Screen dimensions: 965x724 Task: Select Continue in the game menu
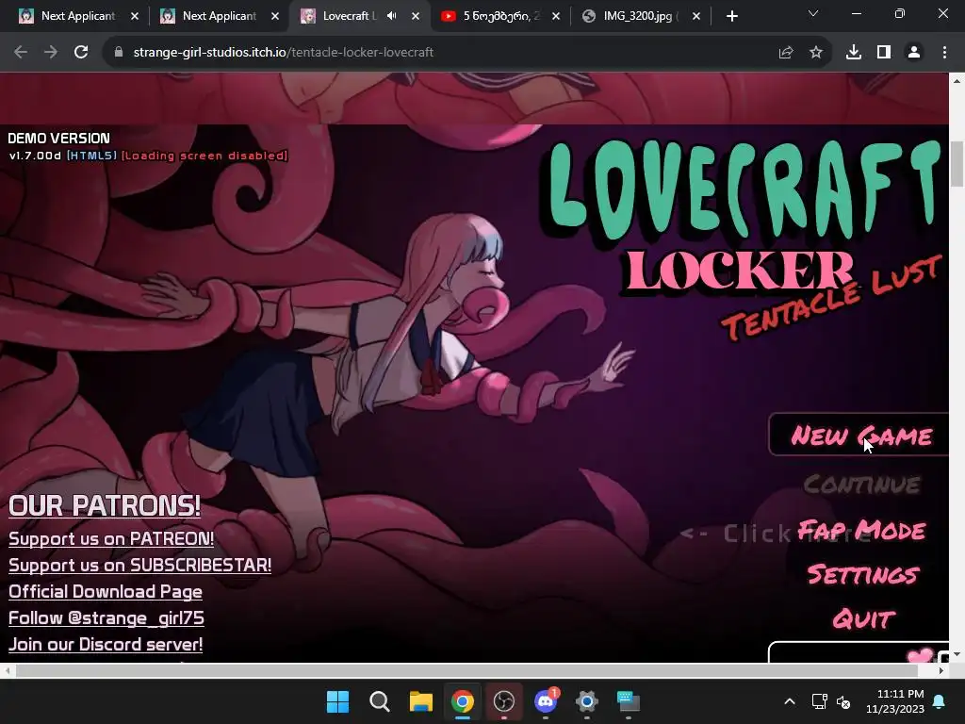[x=861, y=484]
